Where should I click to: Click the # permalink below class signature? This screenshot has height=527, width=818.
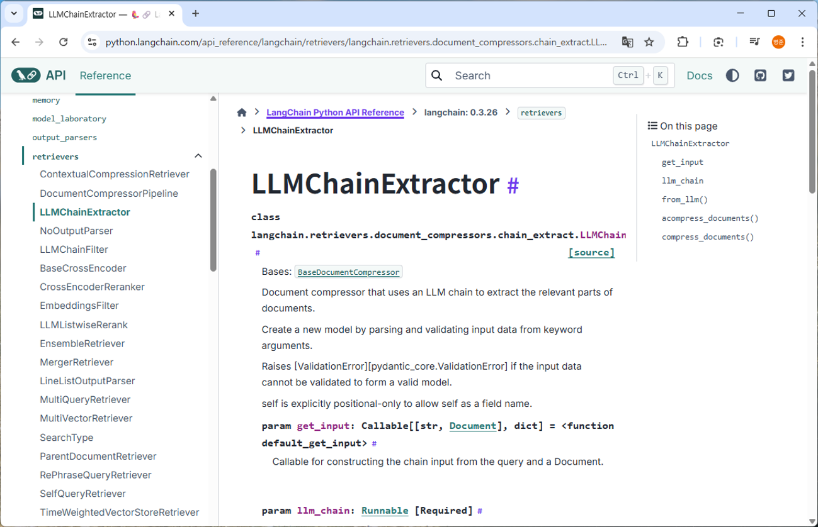tap(258, 253)
